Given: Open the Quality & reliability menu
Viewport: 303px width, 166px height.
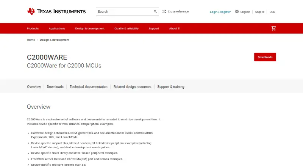Looking at the screenshot, I should (127, 29).
